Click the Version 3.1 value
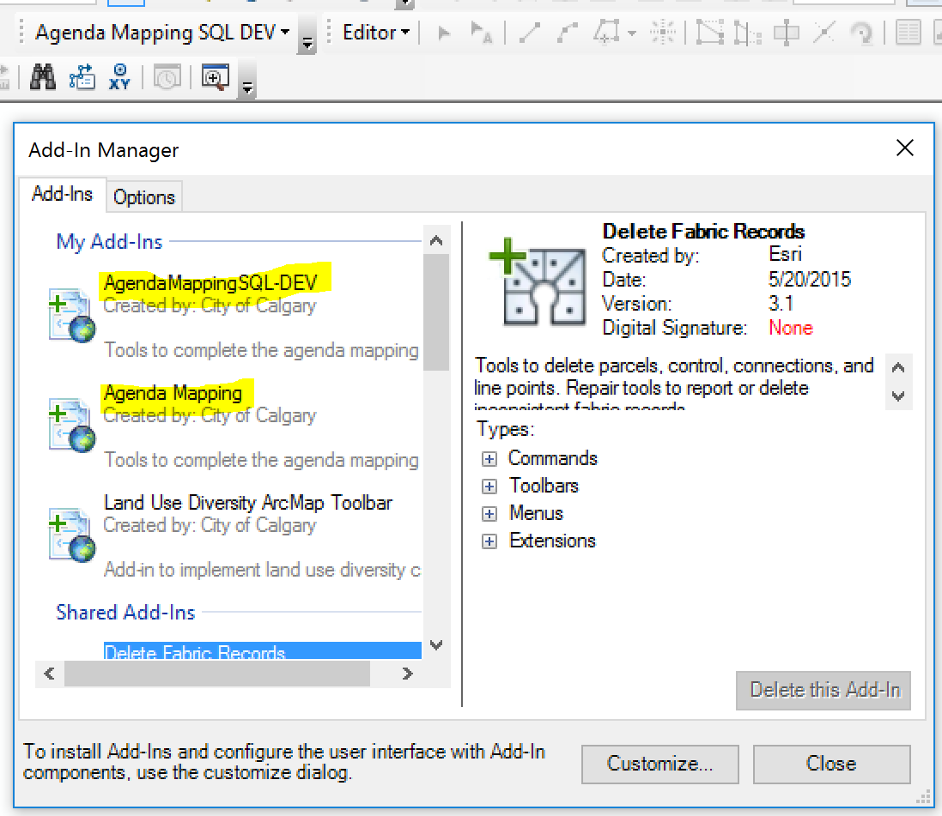 click(x=781, y=303)
